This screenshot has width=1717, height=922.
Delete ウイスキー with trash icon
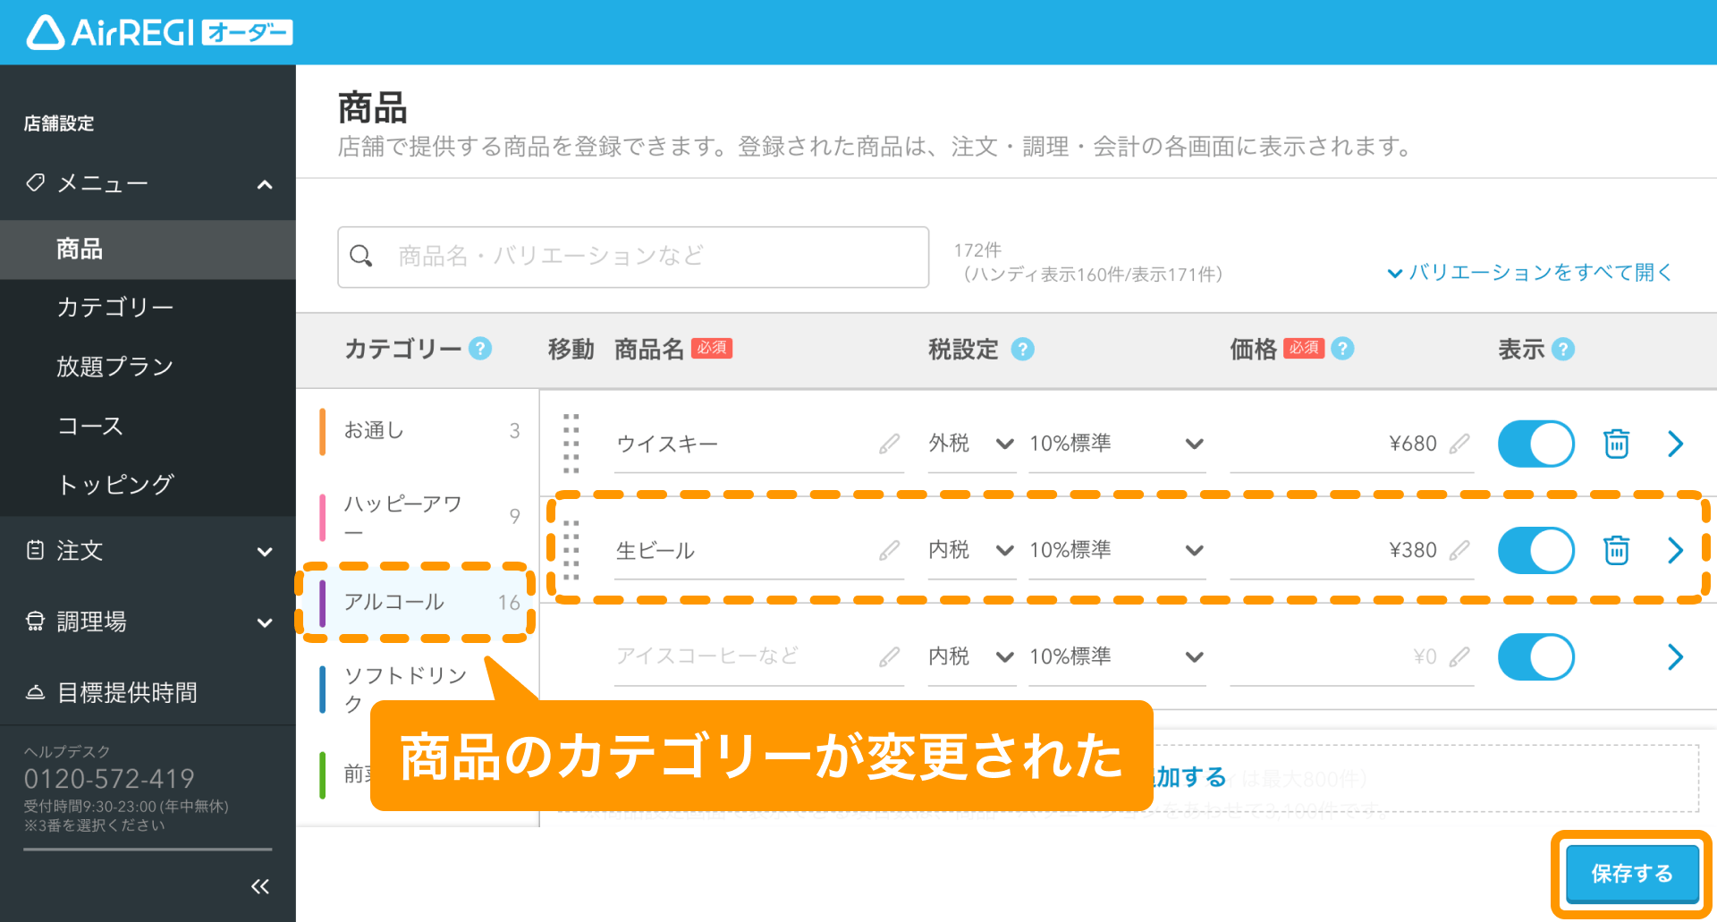coord(1616,444)
